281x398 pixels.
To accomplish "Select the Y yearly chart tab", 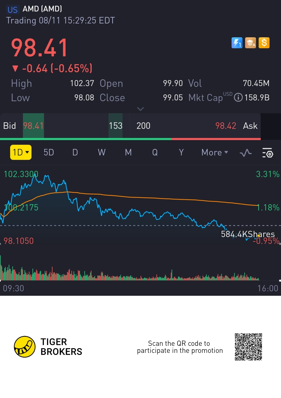I will coord(181,152).
